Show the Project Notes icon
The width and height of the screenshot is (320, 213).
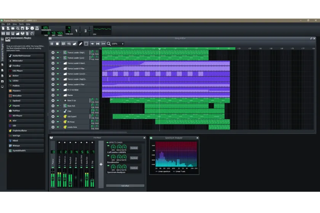[x=27, y=33]
